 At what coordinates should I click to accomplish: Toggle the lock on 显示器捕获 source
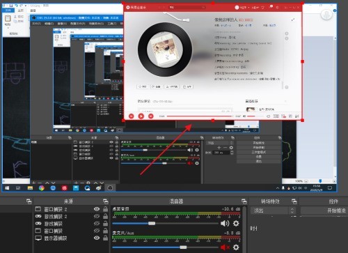(x=105, y=238)
